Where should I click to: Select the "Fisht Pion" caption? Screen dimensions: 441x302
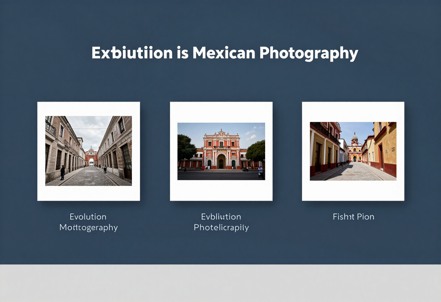click(354, 217)
